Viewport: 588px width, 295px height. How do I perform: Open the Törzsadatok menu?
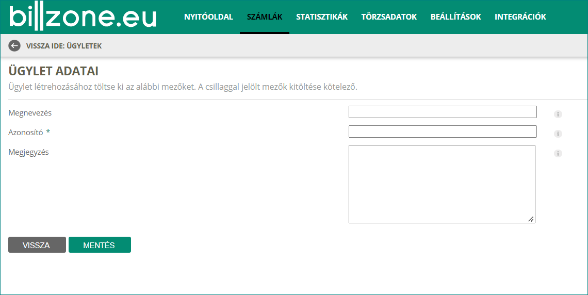[389, 17]
